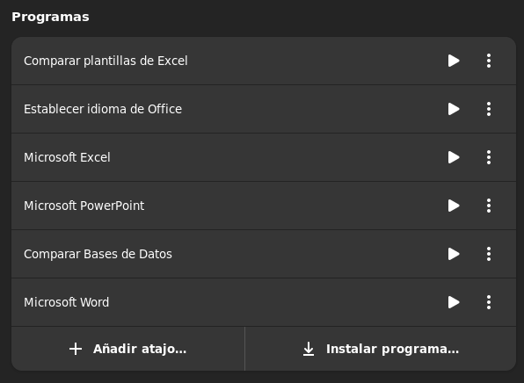Open more options for Microsoft Word
Image resolution: width=524 pixels, height=383 pixels.
coord(489,302)
